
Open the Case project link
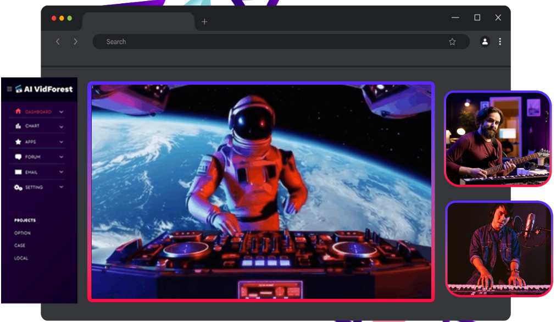coord(19,246)
